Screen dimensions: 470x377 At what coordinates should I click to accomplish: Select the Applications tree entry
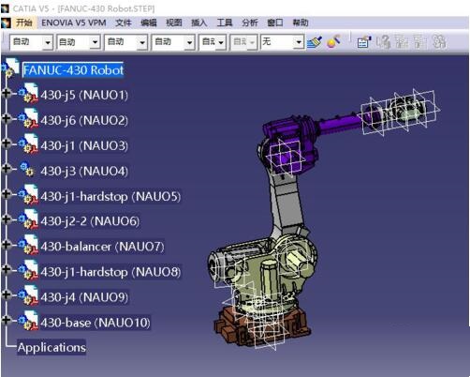tap(51, 347)
